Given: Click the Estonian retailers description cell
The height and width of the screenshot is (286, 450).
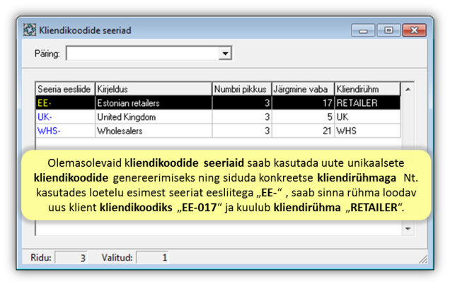Looking at the screenshot, I should click(x=154, y=103).
